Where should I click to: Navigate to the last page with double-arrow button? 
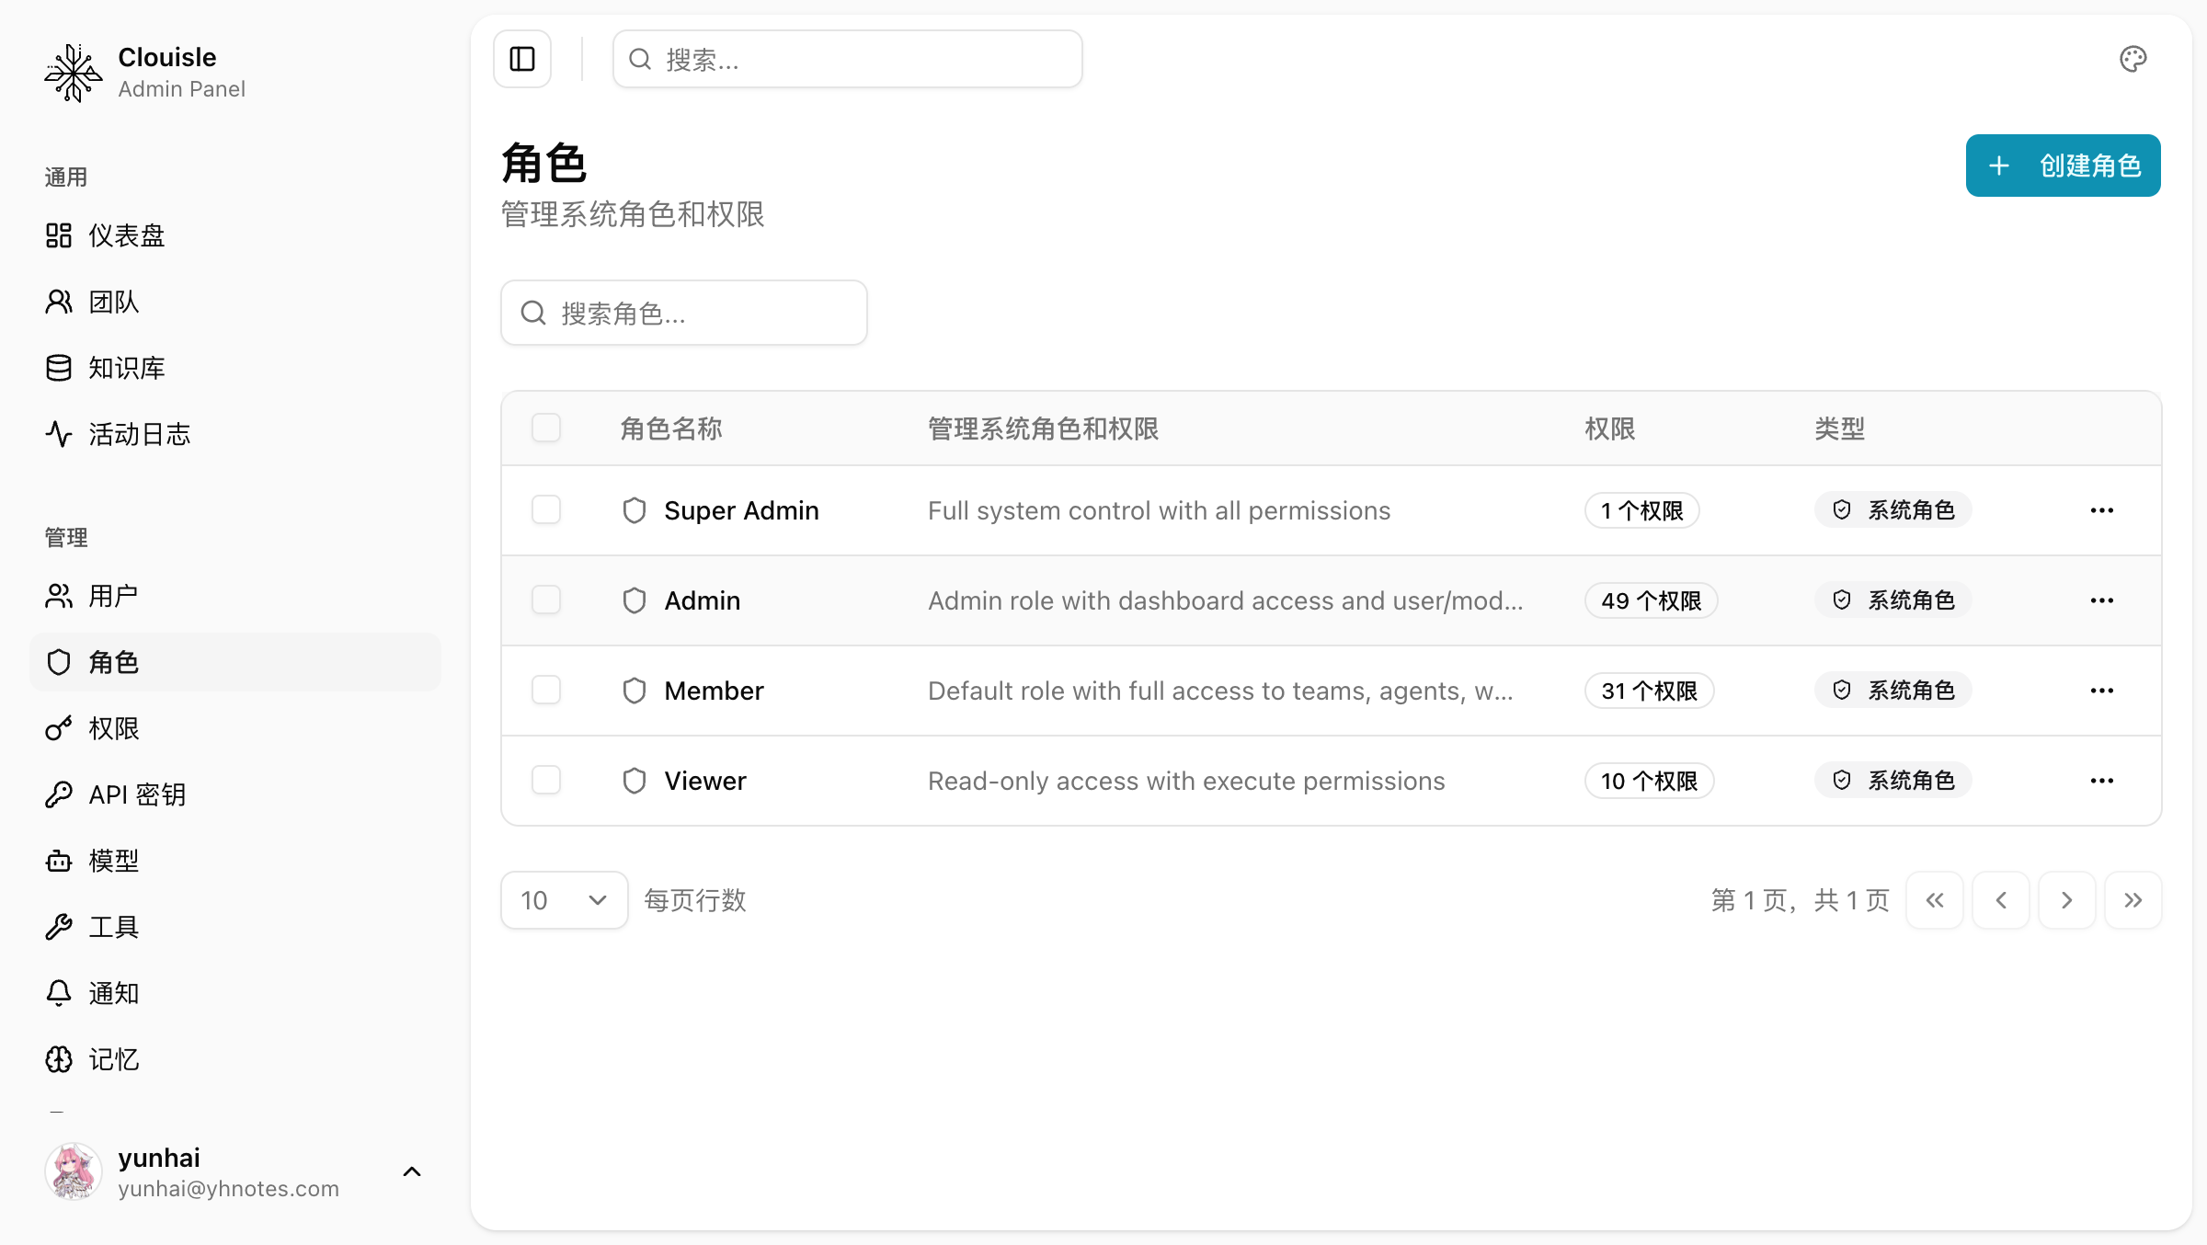coord(2133,900)
